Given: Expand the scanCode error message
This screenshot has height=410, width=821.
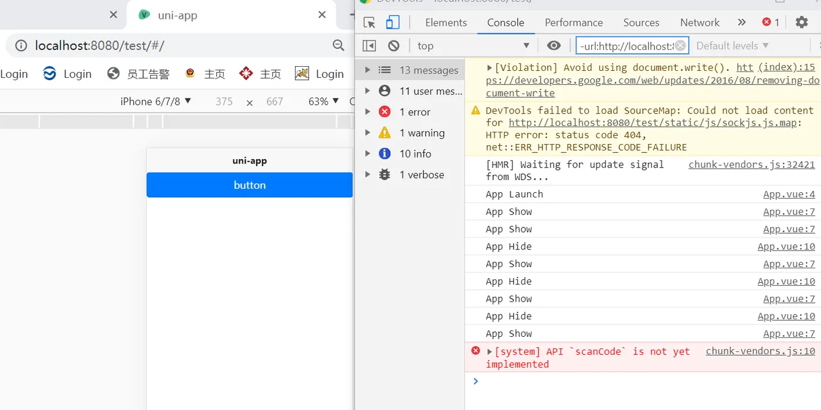Looking at the screenshot, I should (490, 351).
